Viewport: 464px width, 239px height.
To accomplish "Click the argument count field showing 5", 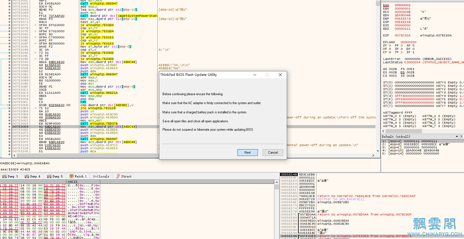I will (x=462, y=137).
